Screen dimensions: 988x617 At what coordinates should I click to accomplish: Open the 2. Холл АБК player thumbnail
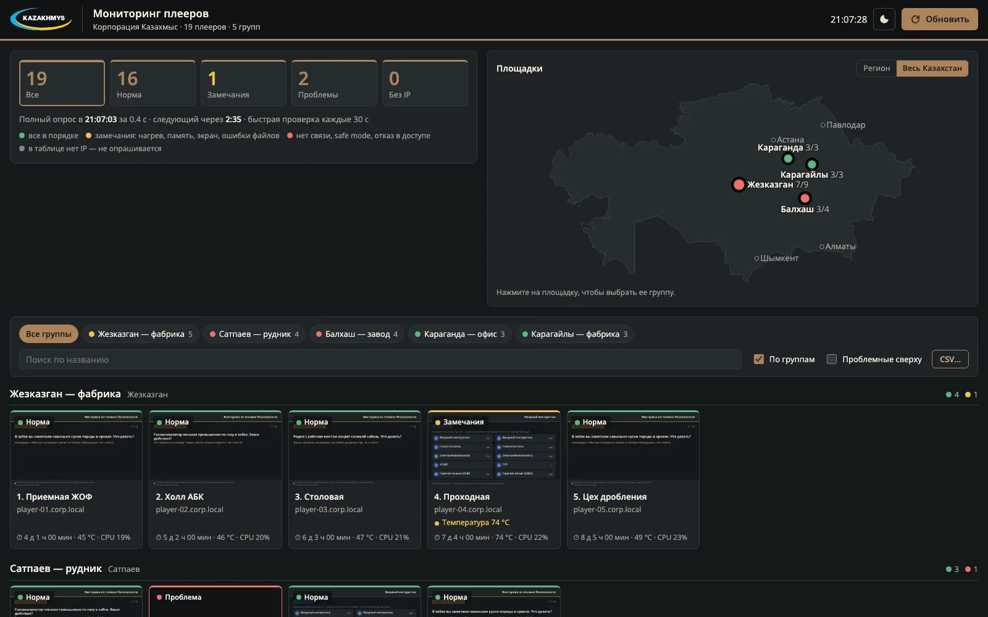coord(216,445)
